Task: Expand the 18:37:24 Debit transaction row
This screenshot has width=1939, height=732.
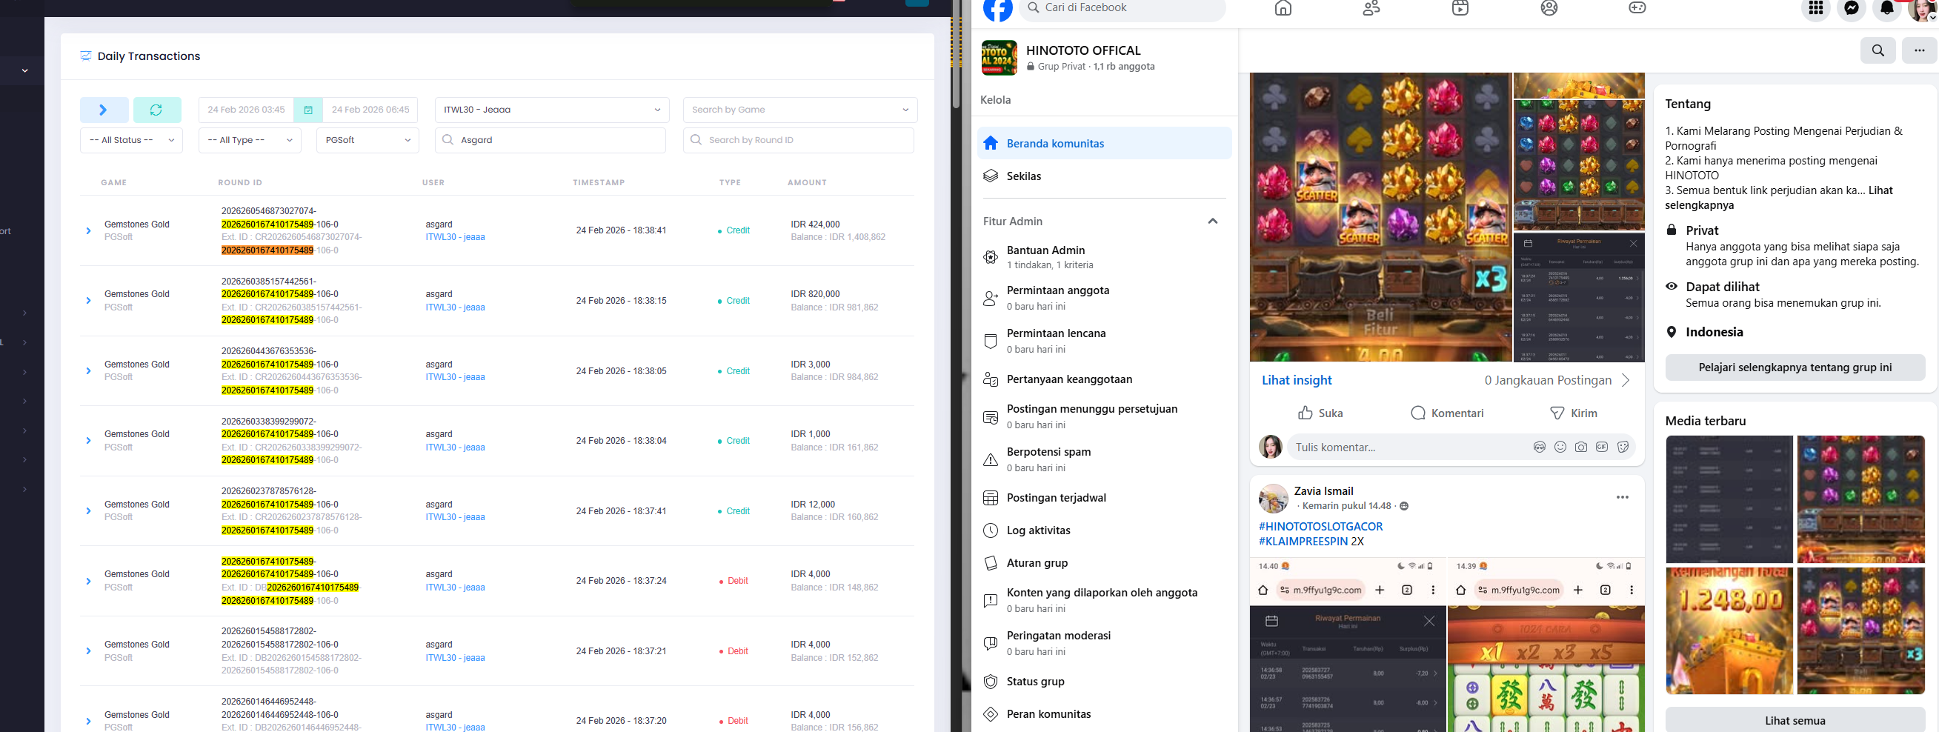Action: coord(88,582)
